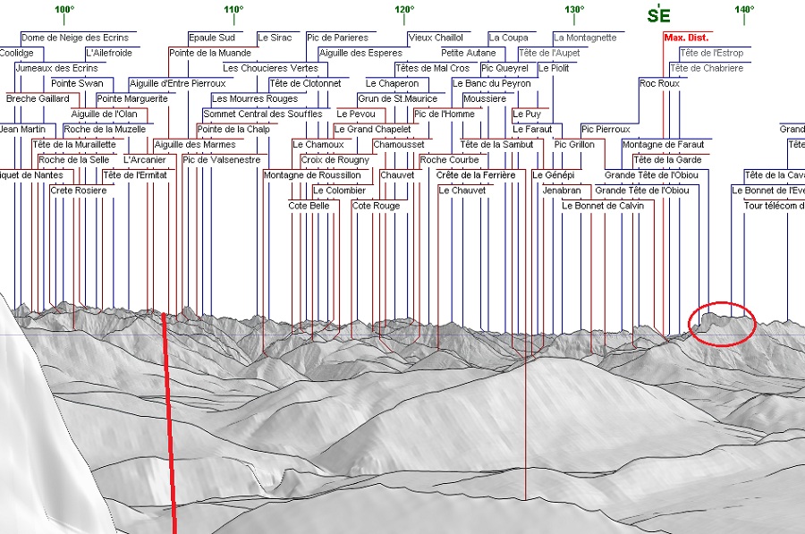
Task: Click the "Croix de Rougny" label
Action: point(335,160)
